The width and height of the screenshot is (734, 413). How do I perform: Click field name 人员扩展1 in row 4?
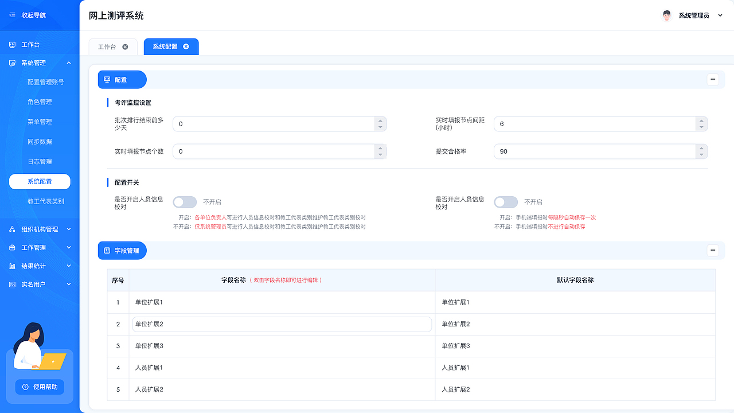149,368
